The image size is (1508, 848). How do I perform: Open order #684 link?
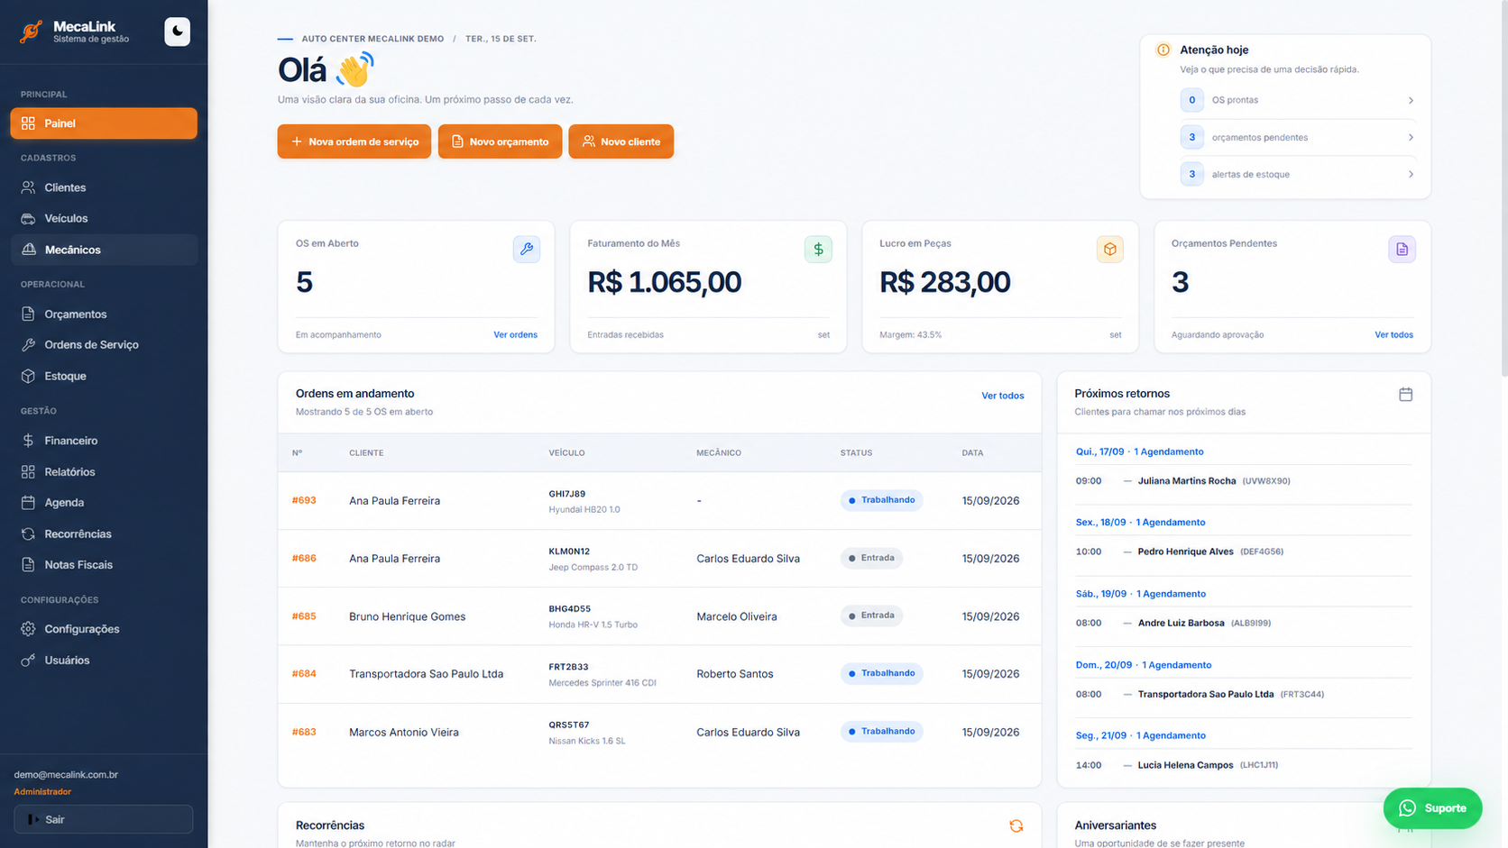[304, 673]
